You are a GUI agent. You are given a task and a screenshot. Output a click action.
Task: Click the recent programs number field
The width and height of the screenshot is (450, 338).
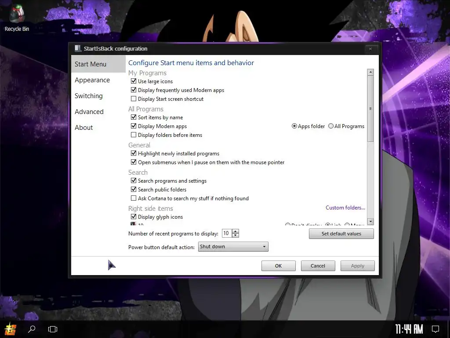226,233
